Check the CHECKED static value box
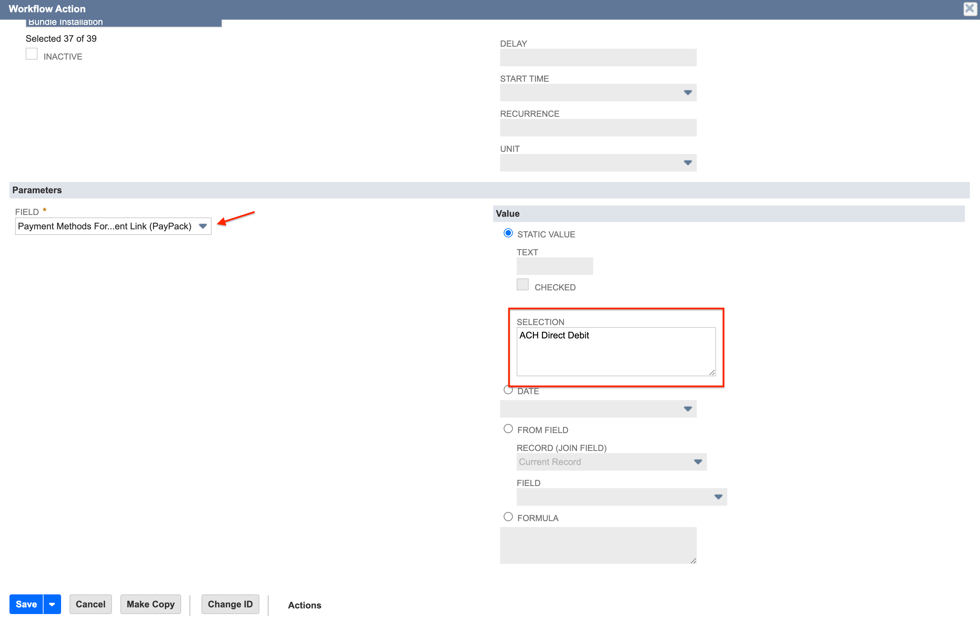Image resolution: width=980 pixels, height=620 pixels. [x=522, y=285]
